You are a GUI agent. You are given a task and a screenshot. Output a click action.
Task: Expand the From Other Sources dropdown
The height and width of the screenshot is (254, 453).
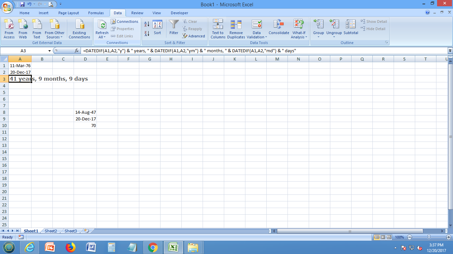tap(54, 29)
